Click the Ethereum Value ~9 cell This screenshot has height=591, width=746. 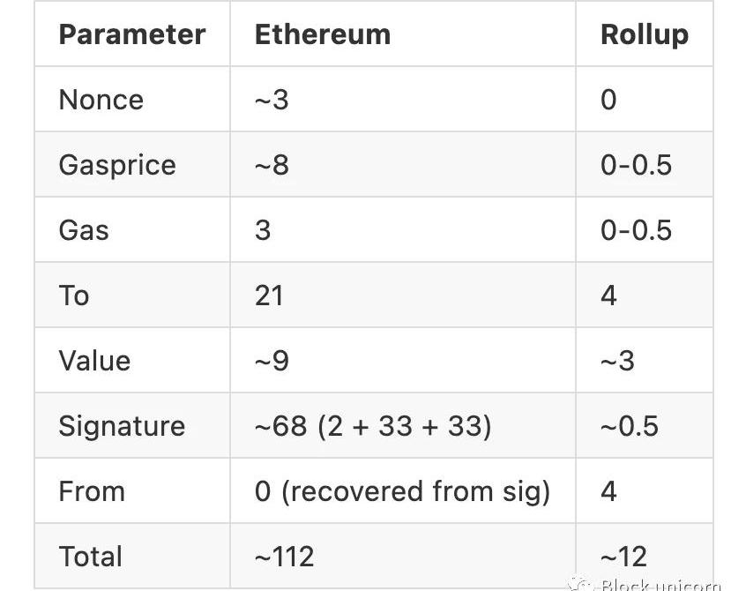(403, 360)
